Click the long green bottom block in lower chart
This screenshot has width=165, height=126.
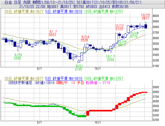click(x=82, y=116)
